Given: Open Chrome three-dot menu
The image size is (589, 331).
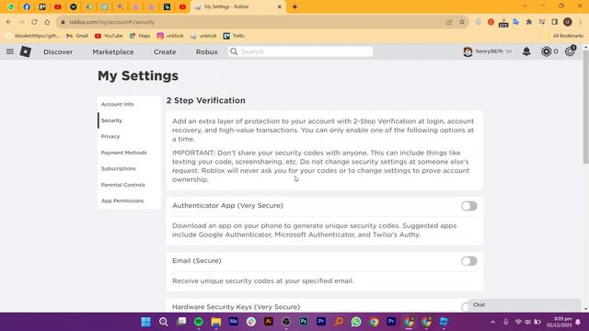Looking at the screenshot, I should click(581, 22).
